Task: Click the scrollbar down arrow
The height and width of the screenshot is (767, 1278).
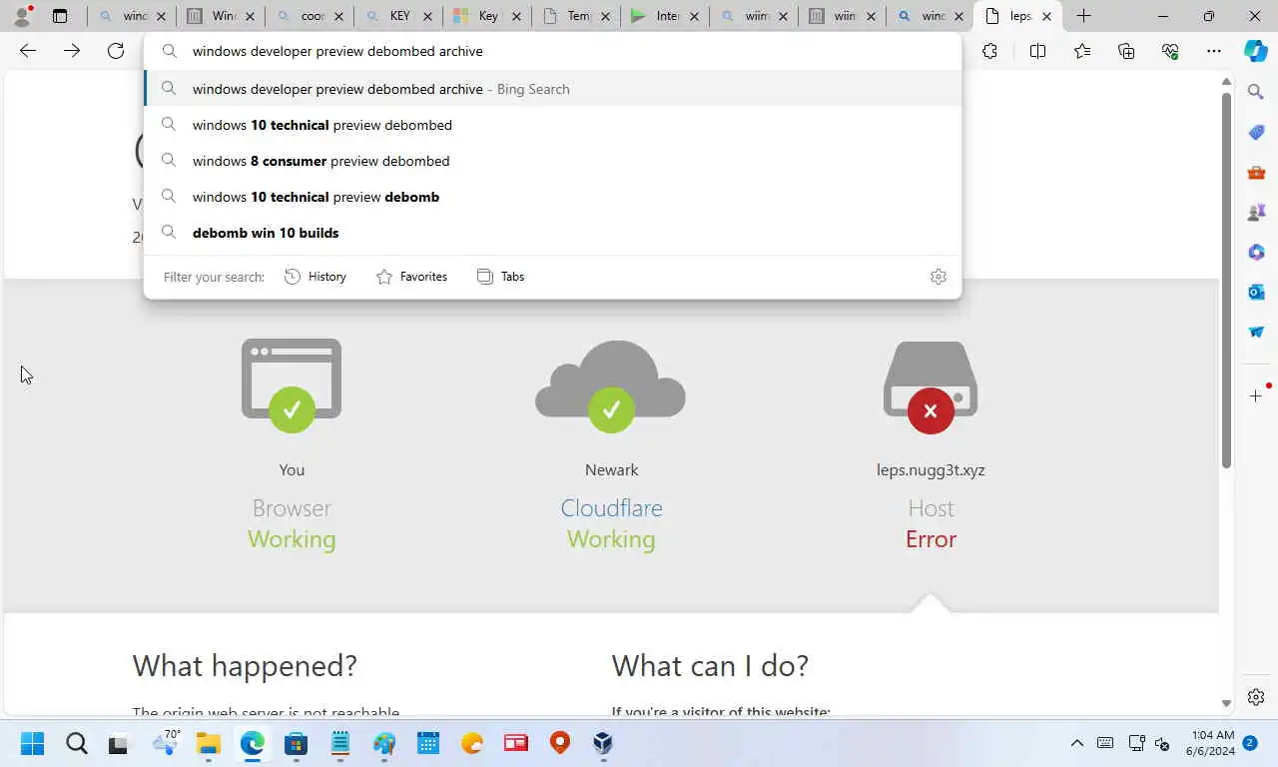Action: [x=1226, y=704]
